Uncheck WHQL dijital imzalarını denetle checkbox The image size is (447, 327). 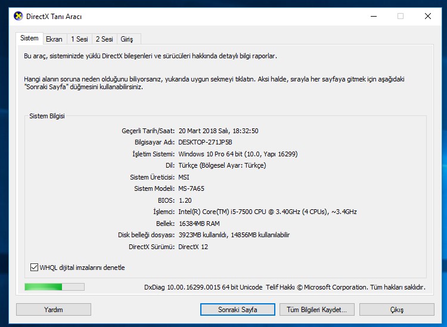pos(34,268)
